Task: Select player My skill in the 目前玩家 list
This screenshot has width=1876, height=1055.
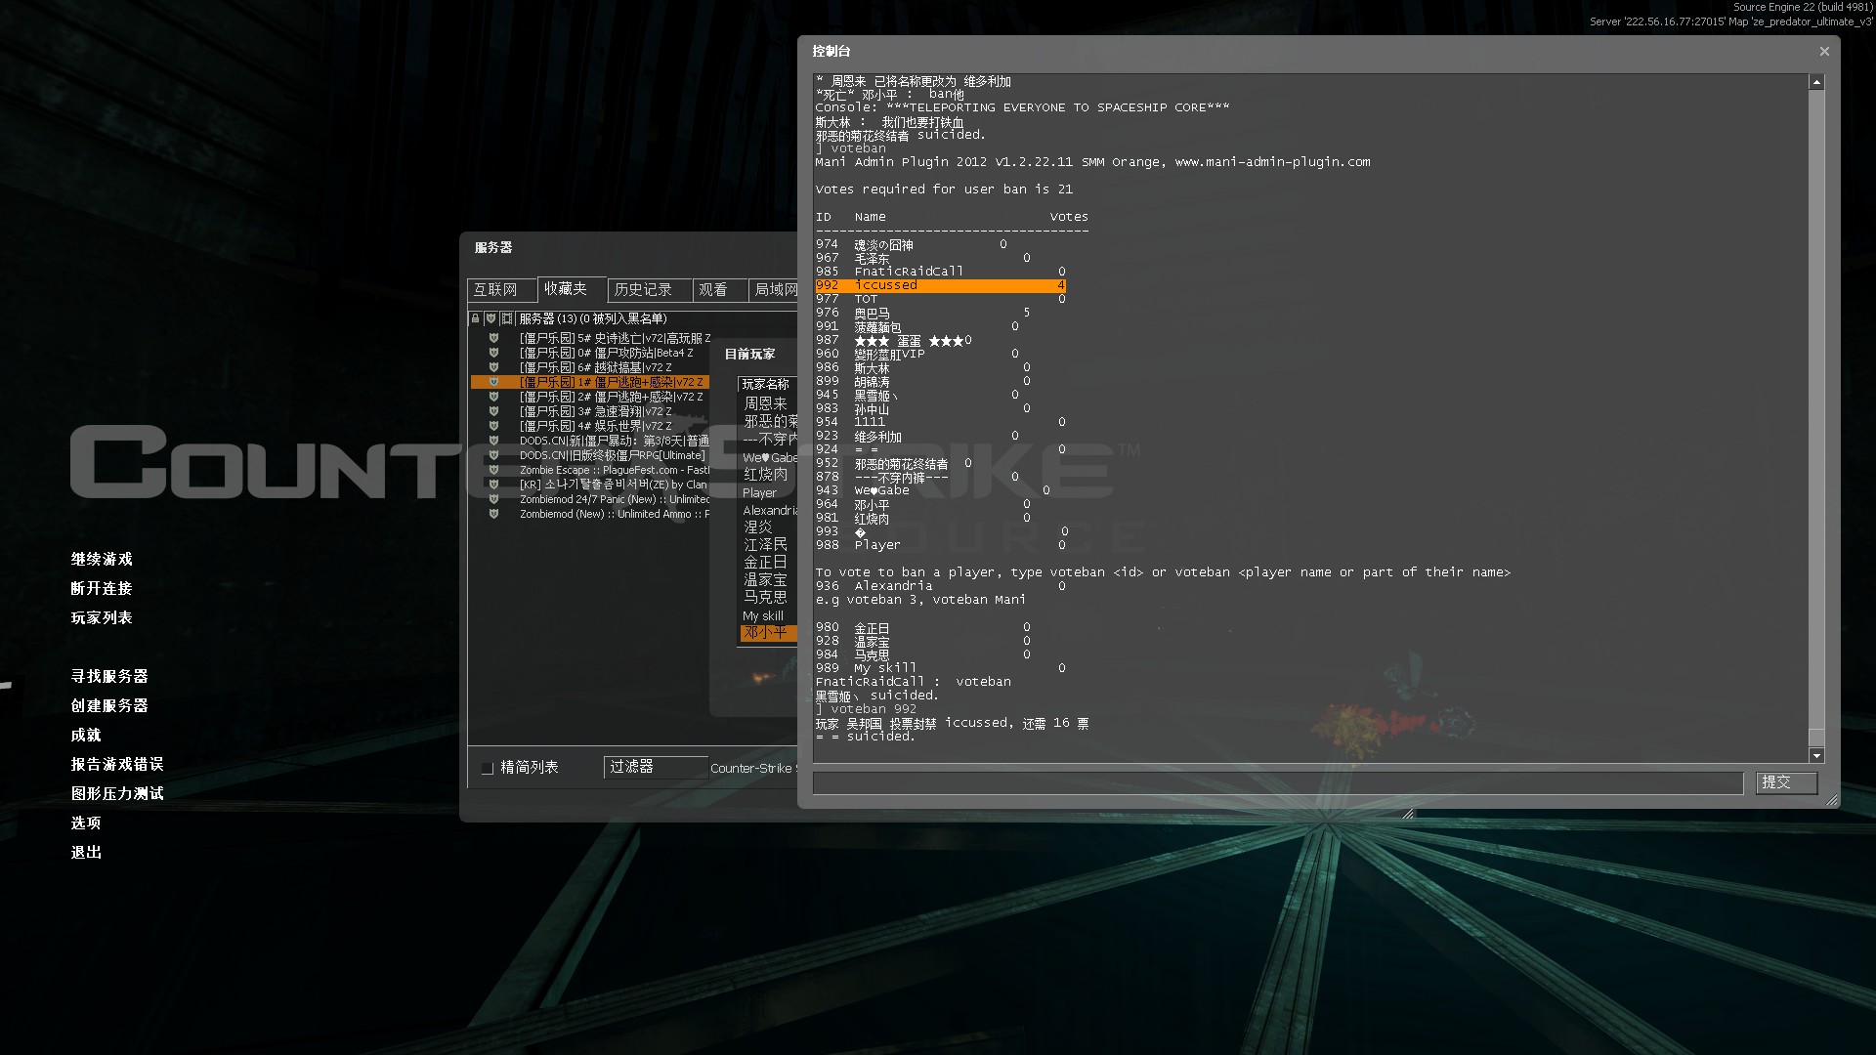Action: click(768, 616)
